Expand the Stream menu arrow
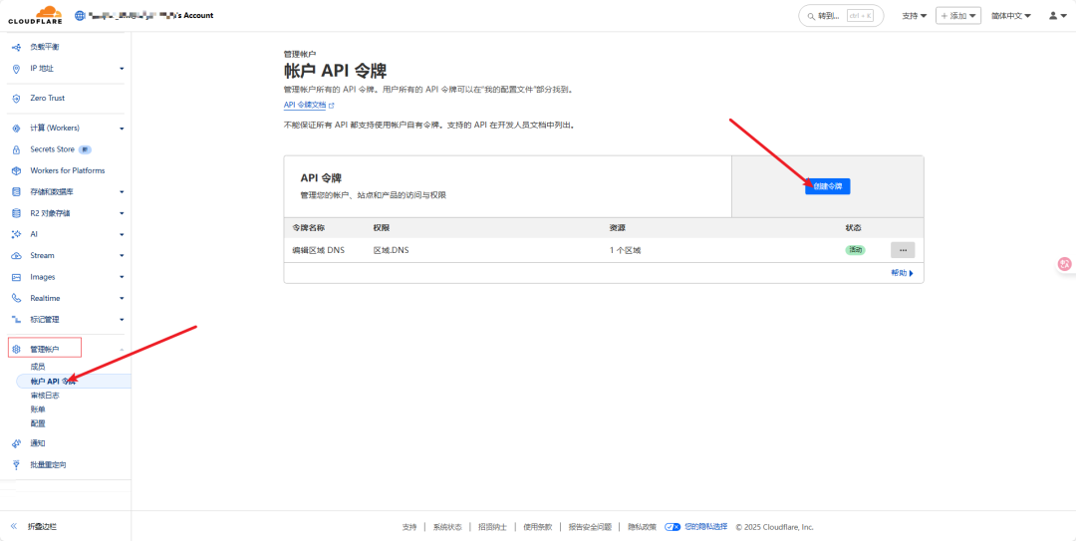The height and width of the screenshot is (541, 1076). [122, 256]
